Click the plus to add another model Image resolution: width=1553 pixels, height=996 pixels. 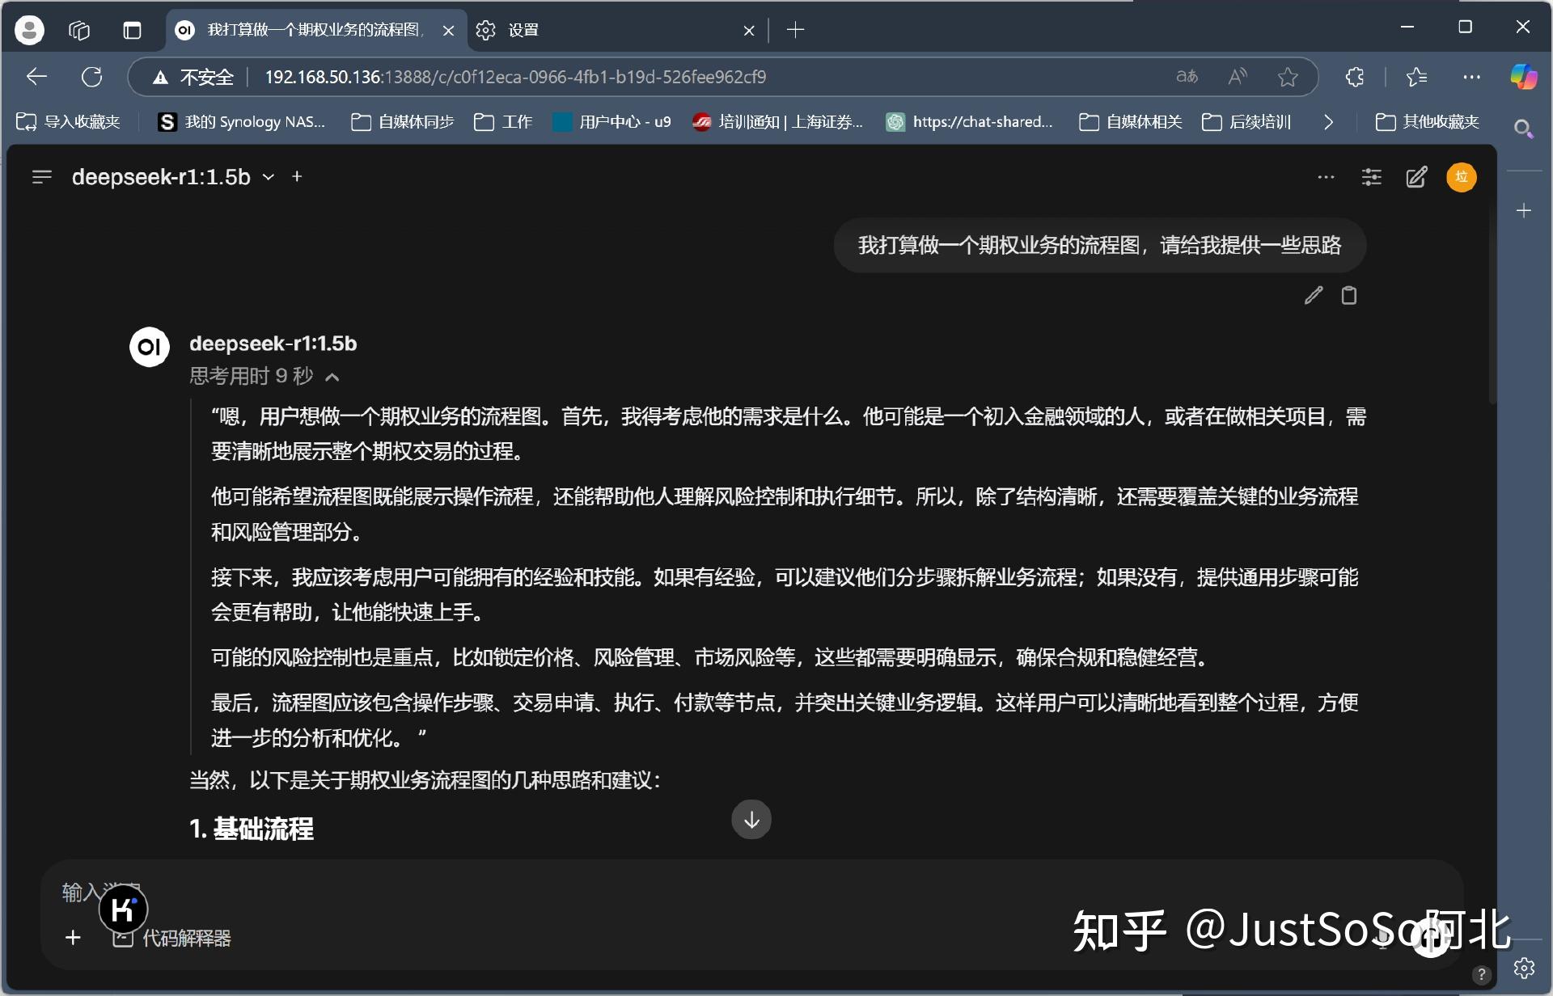pos(296,176)
